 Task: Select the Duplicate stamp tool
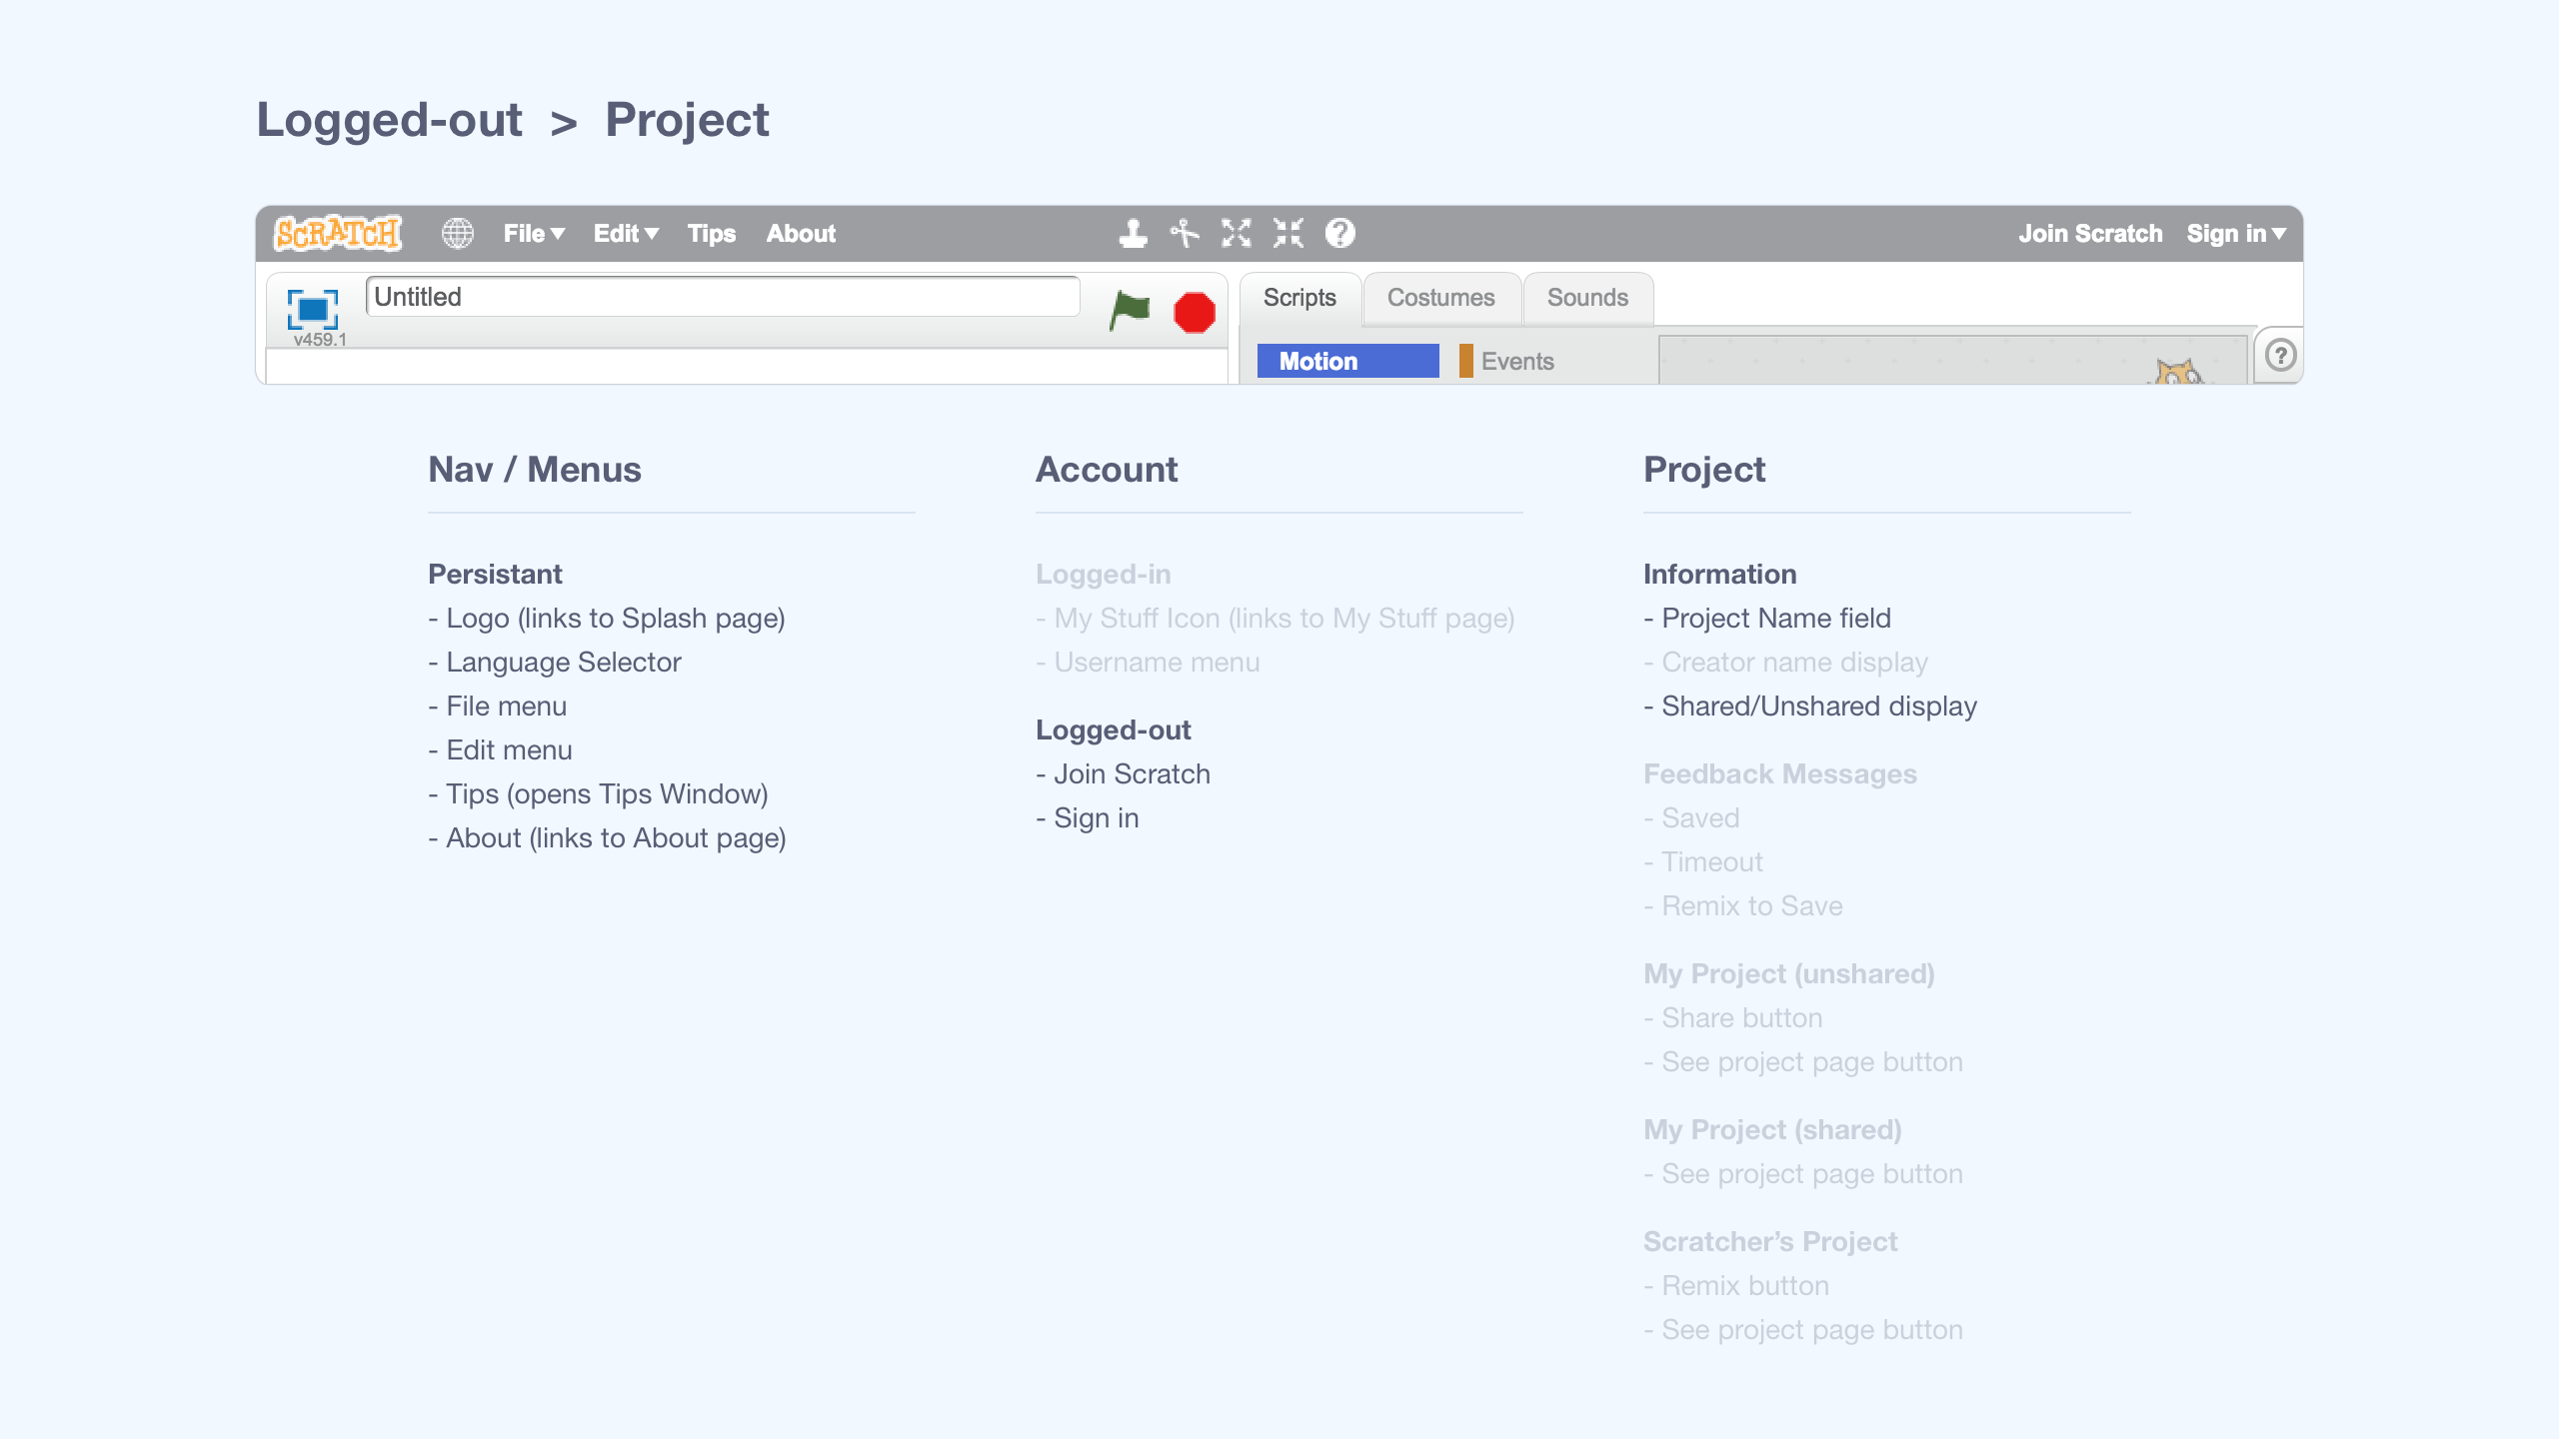pyautogui.click(x=1132, y=233)
